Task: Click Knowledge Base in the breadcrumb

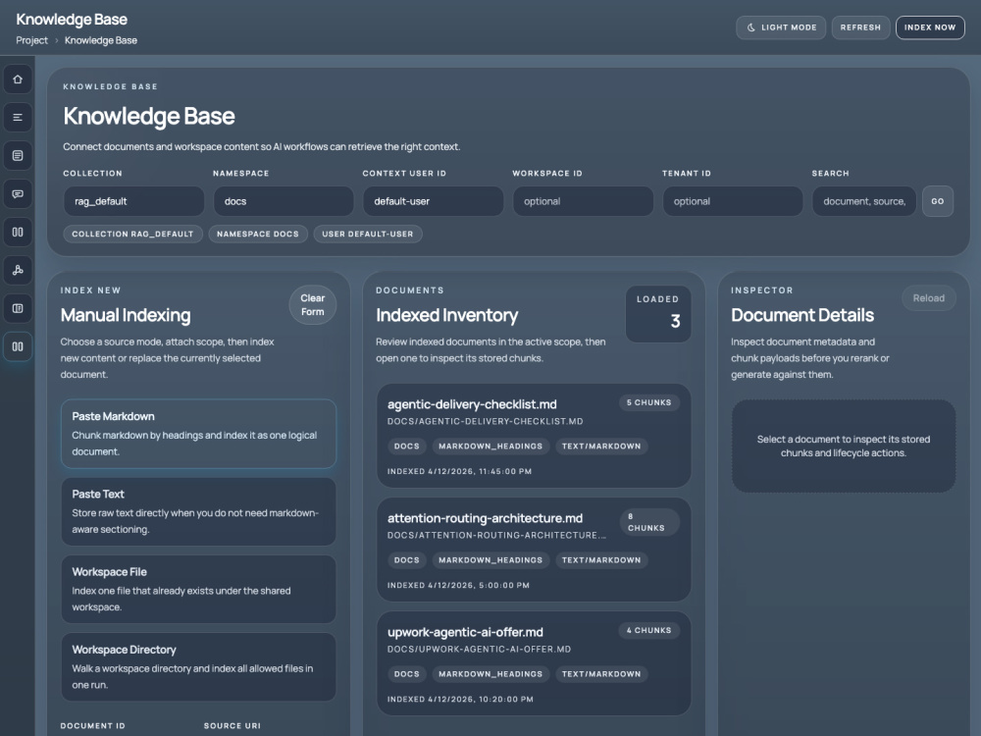Action: point(101,40)
